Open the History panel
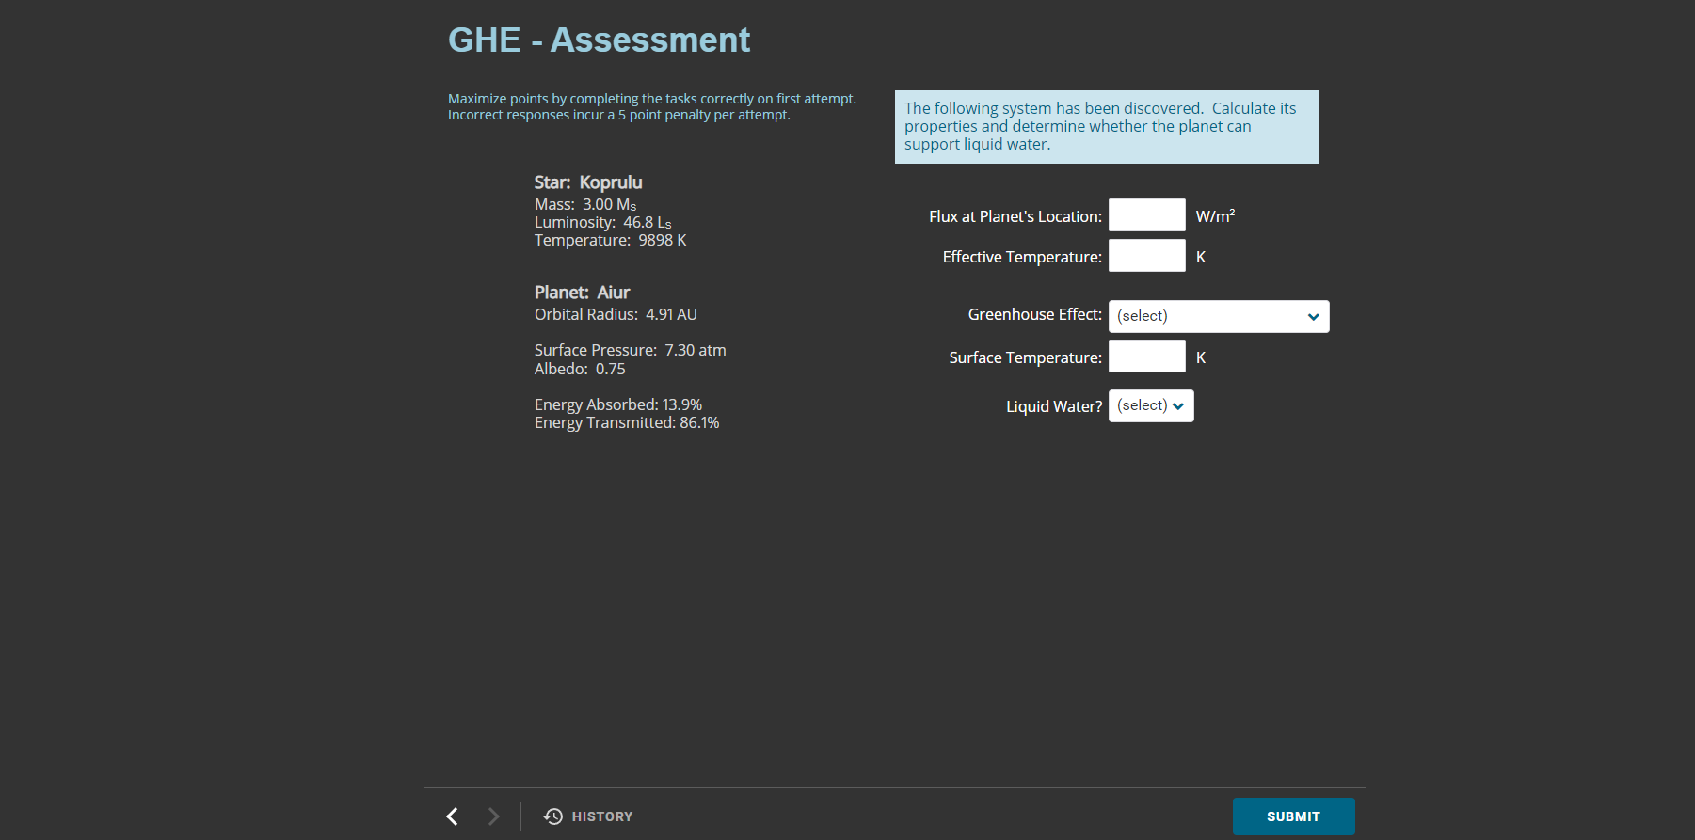The image size is (1695, 840). click(588, 816)
